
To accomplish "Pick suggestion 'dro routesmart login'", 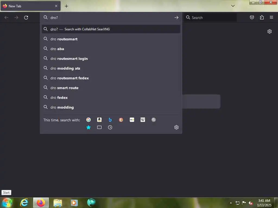I will tap(111, 58).
